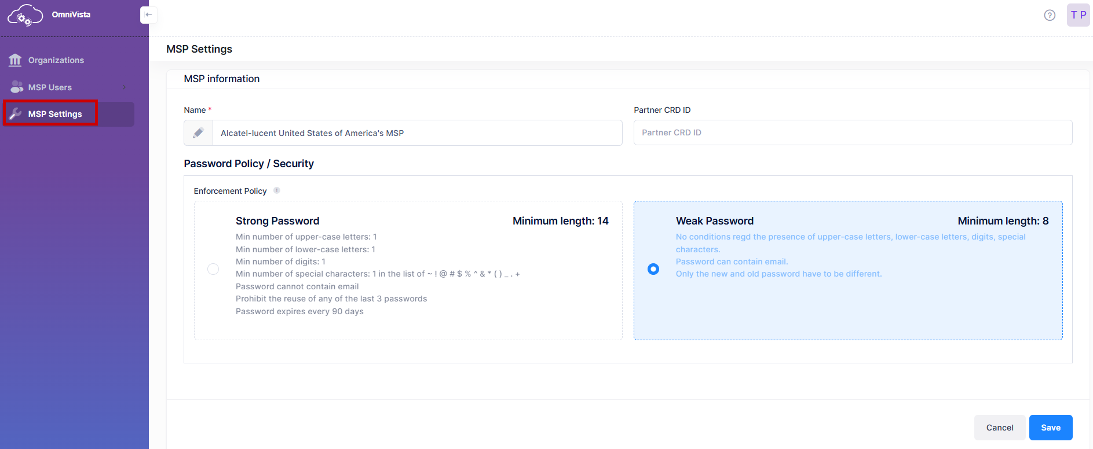Open the help question mark icon

pos(1049,15)
